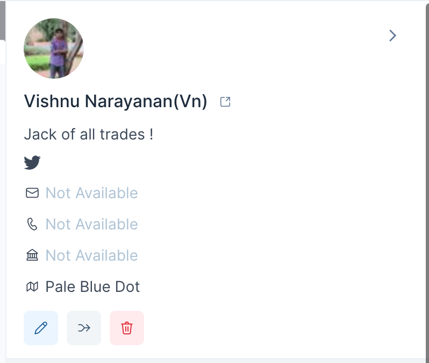Viewport: 429px width, 363px height.
Task: Click the Pale Blue Dot location text
Action: (x=92, y=287)
